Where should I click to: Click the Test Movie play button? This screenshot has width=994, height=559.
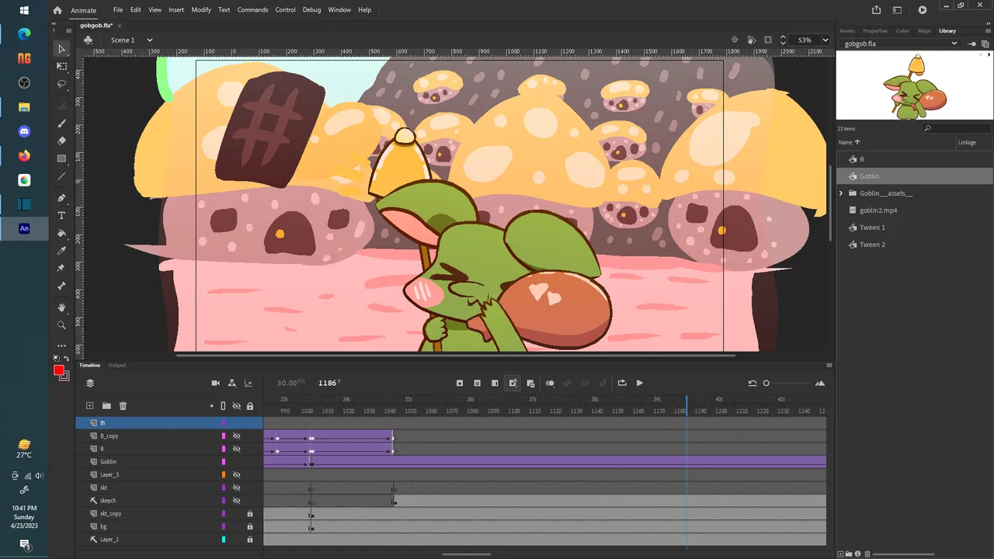[922, 10]
